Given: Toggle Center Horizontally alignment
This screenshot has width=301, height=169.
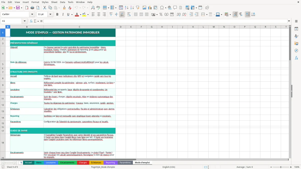Looking at the screenshot, I should click(99, 15).
